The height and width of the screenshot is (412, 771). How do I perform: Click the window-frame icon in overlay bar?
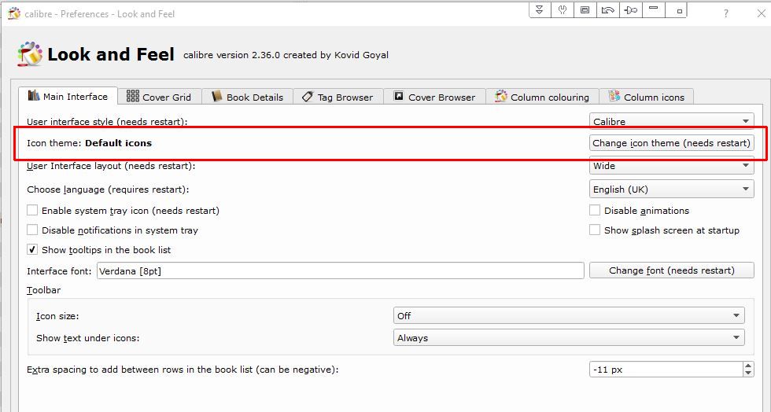pos(585,10)
